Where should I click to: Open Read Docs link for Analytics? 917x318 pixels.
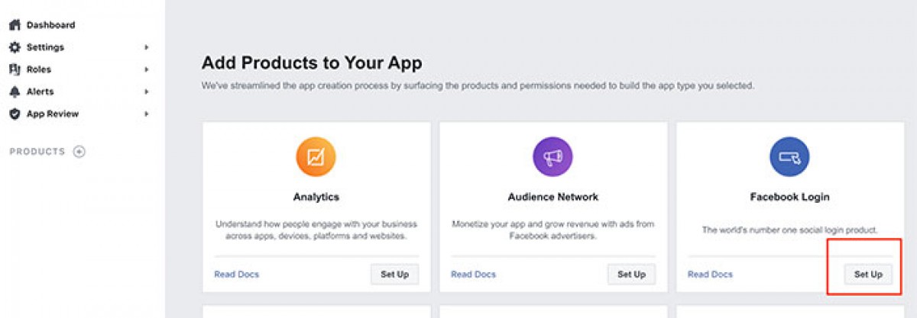(x=236, y=275)
